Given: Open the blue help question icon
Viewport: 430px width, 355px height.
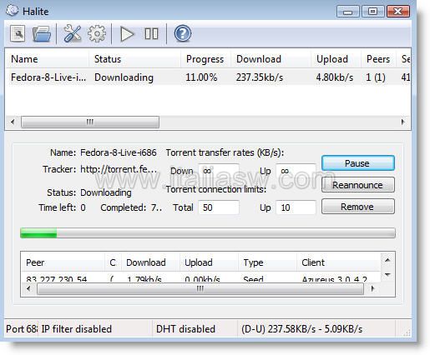Looking at the screenshot, I should click(x=182, y=33).
